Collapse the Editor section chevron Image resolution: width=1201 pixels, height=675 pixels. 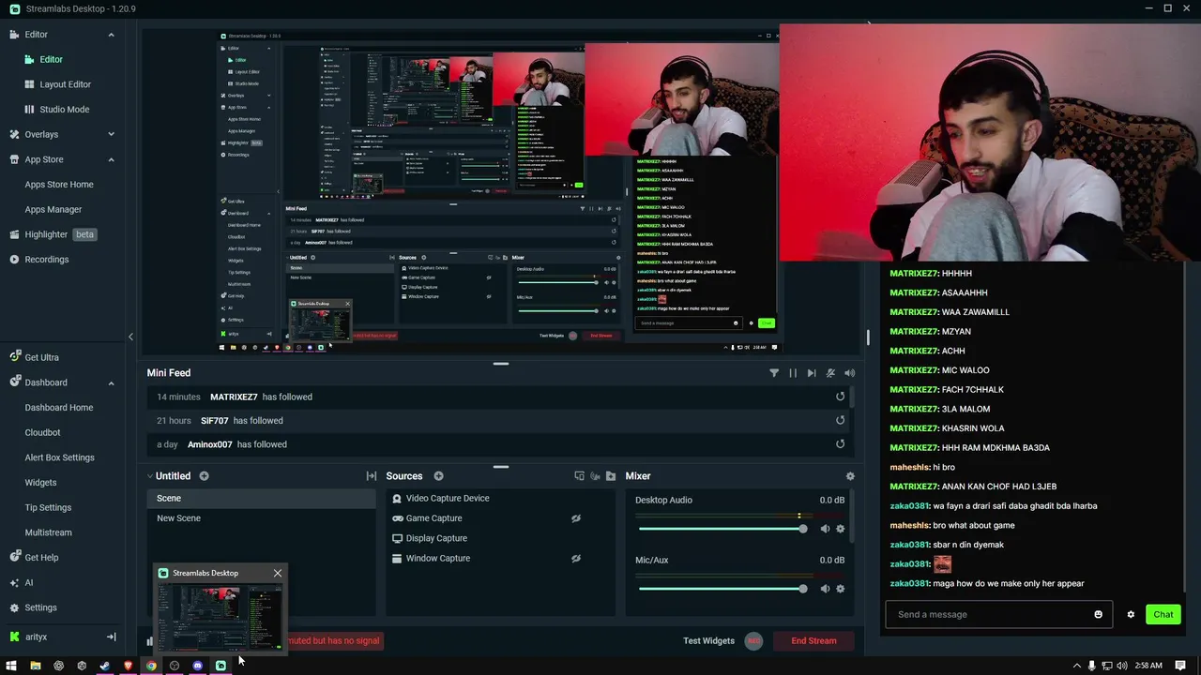click(111, 35)
